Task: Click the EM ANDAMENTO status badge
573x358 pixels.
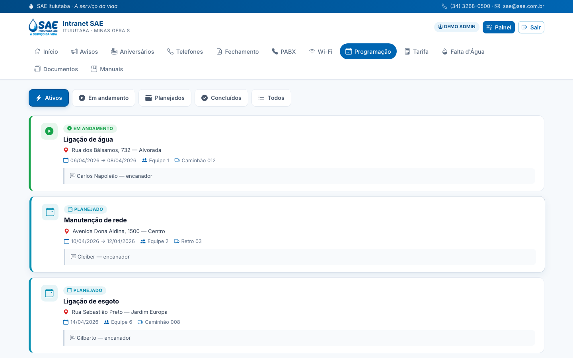Action: click(x=90, y=128)
